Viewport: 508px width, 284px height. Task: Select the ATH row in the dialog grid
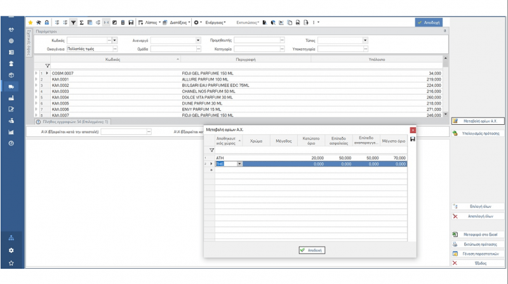click(x=311, y=158)
